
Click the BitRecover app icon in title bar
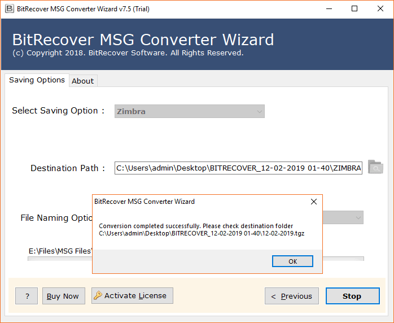(9, 9)
